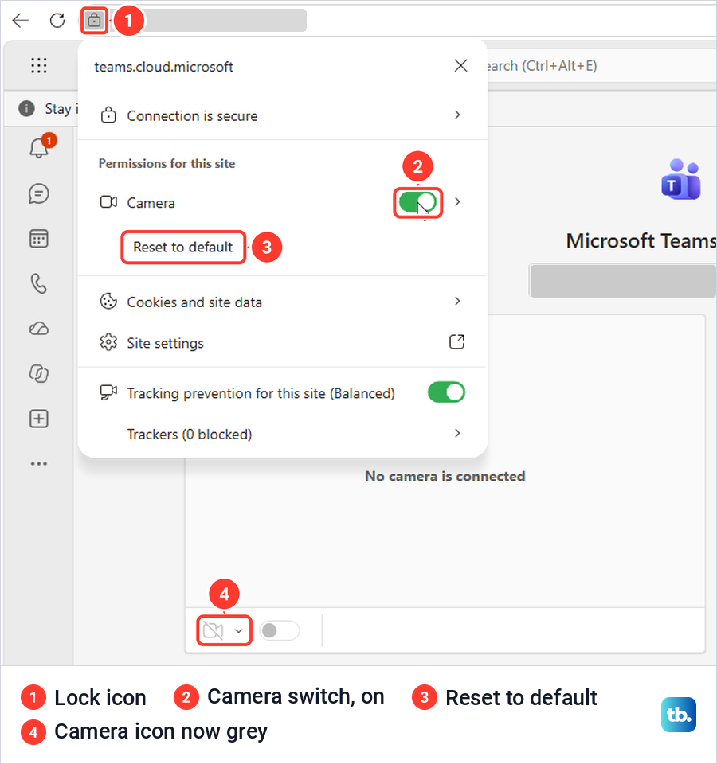Screen dimensions: 717x764
Task: Open the Teams app launcher grid
Action: coord(39,65)
